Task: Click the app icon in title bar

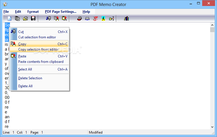Action: pos(5,4)
